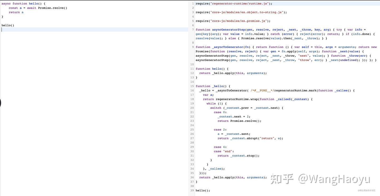Image resolution: width=380 pixels, height=196 pixels.
Task: Click the '/*#__PURE__*/' comment in the output
Action: tap(263, 91)
